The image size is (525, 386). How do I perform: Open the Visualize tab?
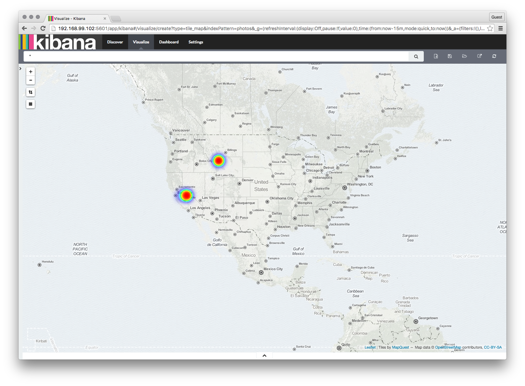tap(141, 42)
